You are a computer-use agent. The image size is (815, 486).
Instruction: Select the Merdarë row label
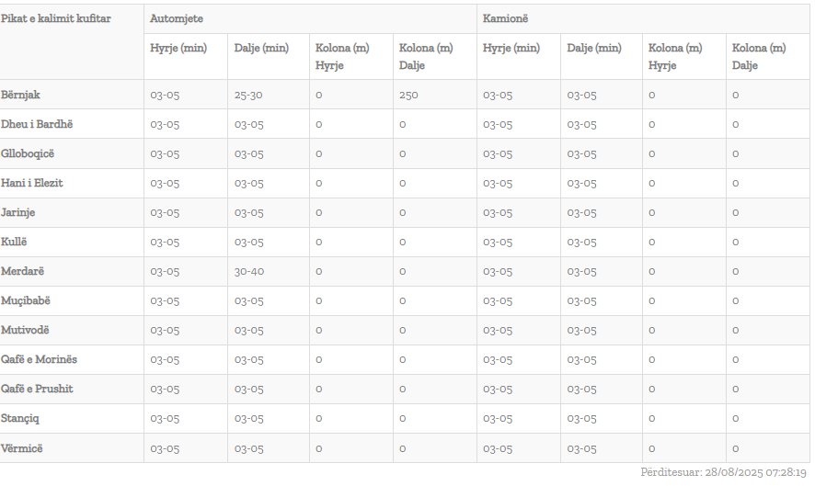click(x=23, y=271)
